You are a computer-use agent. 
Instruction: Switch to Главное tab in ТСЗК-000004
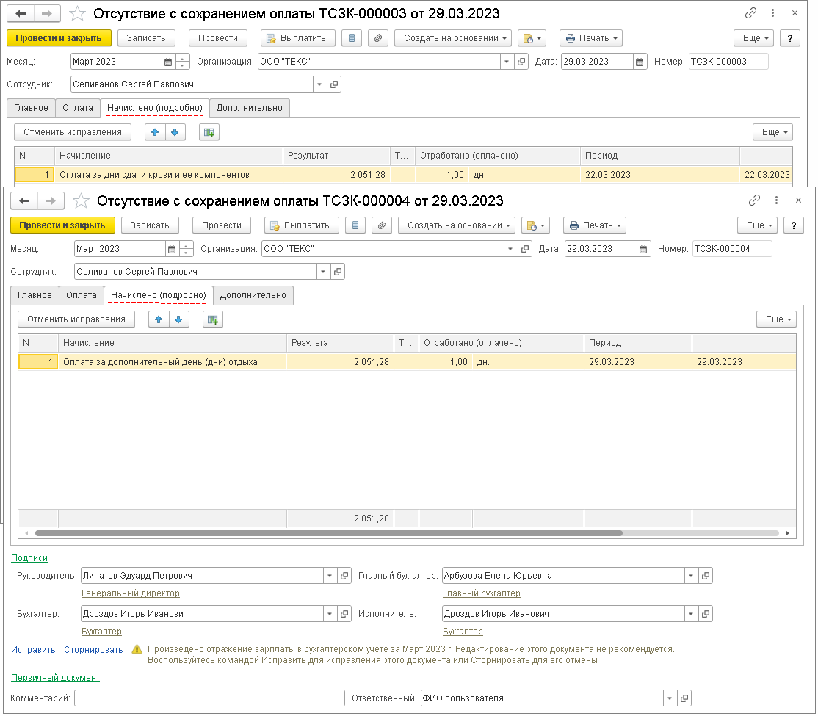[35, 295]
